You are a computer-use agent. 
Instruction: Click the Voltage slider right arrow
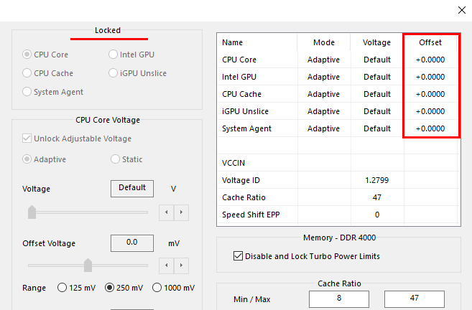pos(181,212)
